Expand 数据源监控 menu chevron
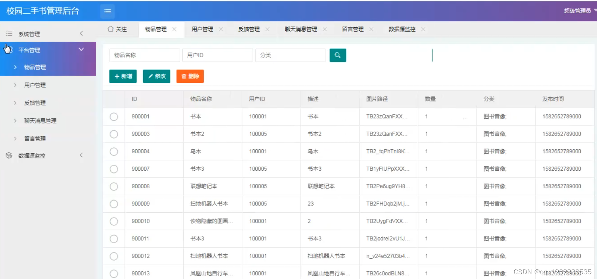Viewport: 597px width, 279px height. tap(81, 155)
